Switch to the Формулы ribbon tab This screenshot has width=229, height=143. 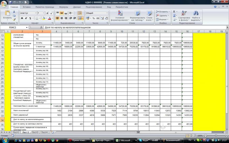pos(63,7)
